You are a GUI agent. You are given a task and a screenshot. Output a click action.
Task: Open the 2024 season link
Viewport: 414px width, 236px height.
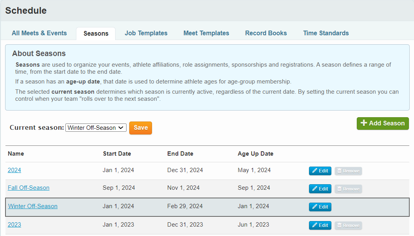14,170
